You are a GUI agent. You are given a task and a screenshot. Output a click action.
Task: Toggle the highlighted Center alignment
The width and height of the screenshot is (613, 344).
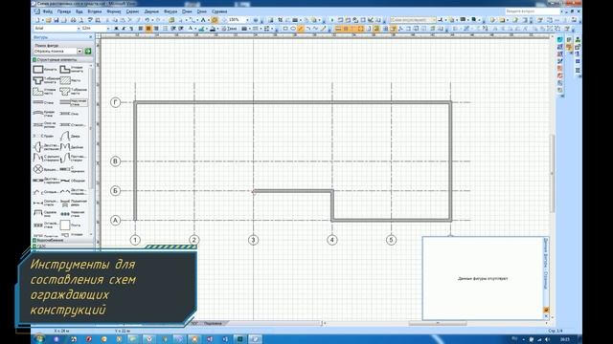(148, 28)
